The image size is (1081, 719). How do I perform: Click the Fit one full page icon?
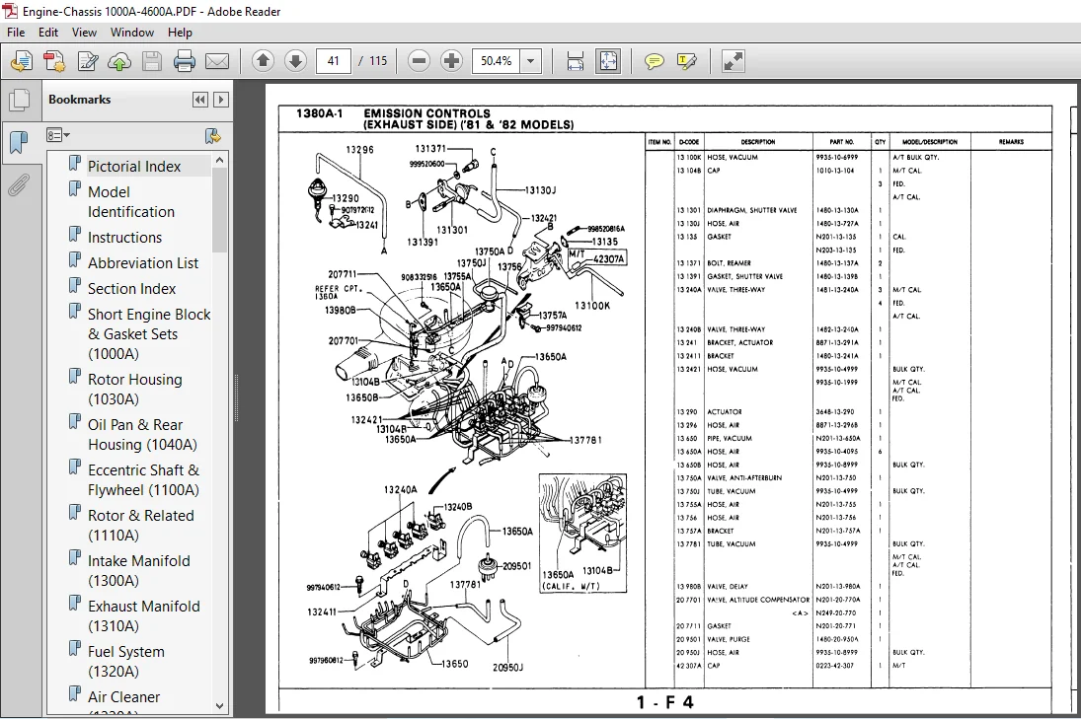pyautogui.click(x=608, y=60)
